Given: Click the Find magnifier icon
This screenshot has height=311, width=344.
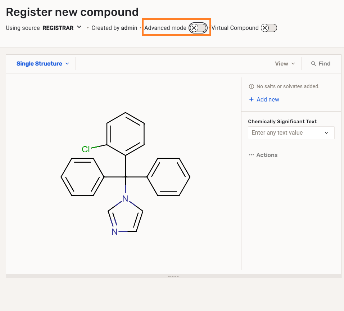Looking at the screenshot, I should (x=313, y=64).
